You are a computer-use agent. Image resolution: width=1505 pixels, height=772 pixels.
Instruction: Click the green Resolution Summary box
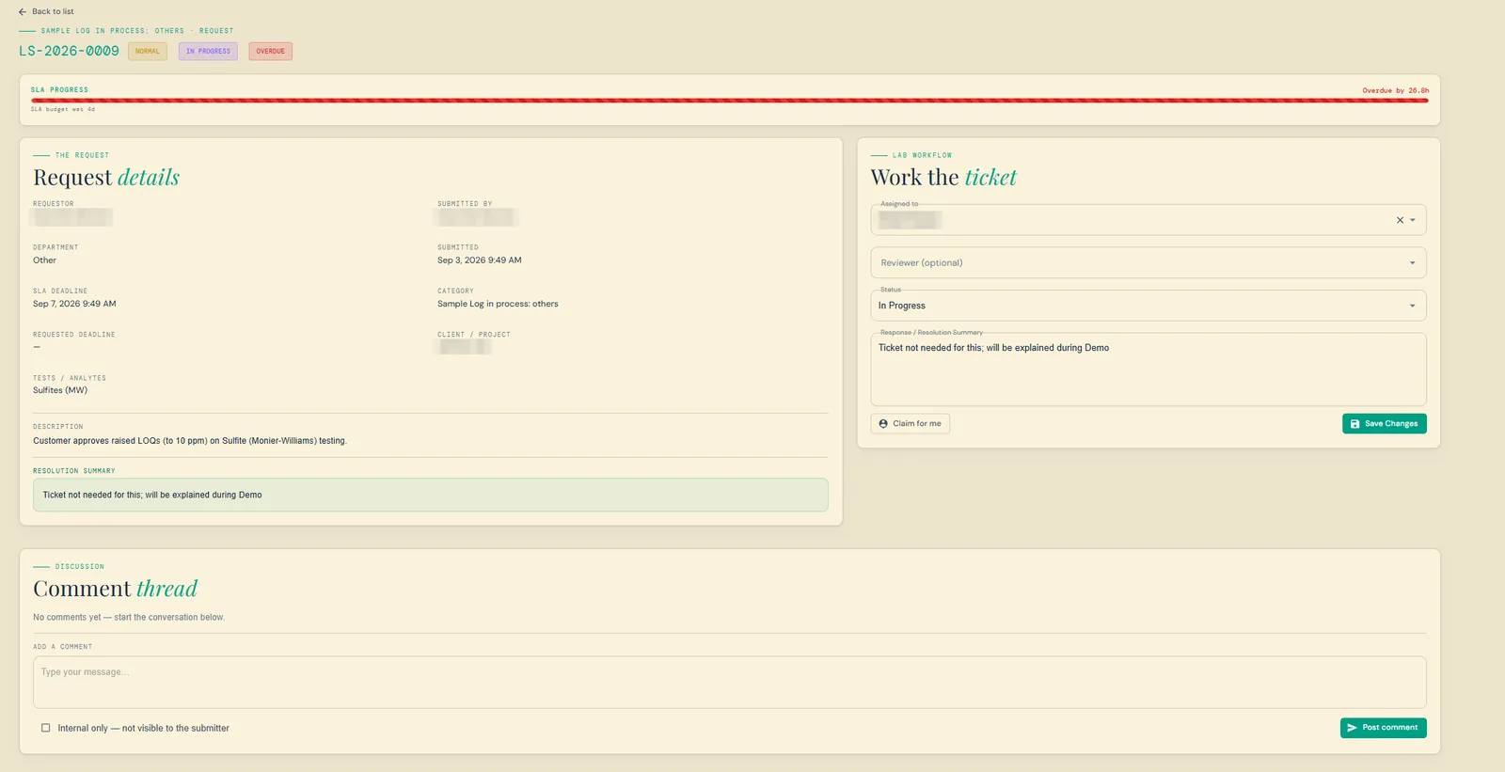click(x=430, y=495)
